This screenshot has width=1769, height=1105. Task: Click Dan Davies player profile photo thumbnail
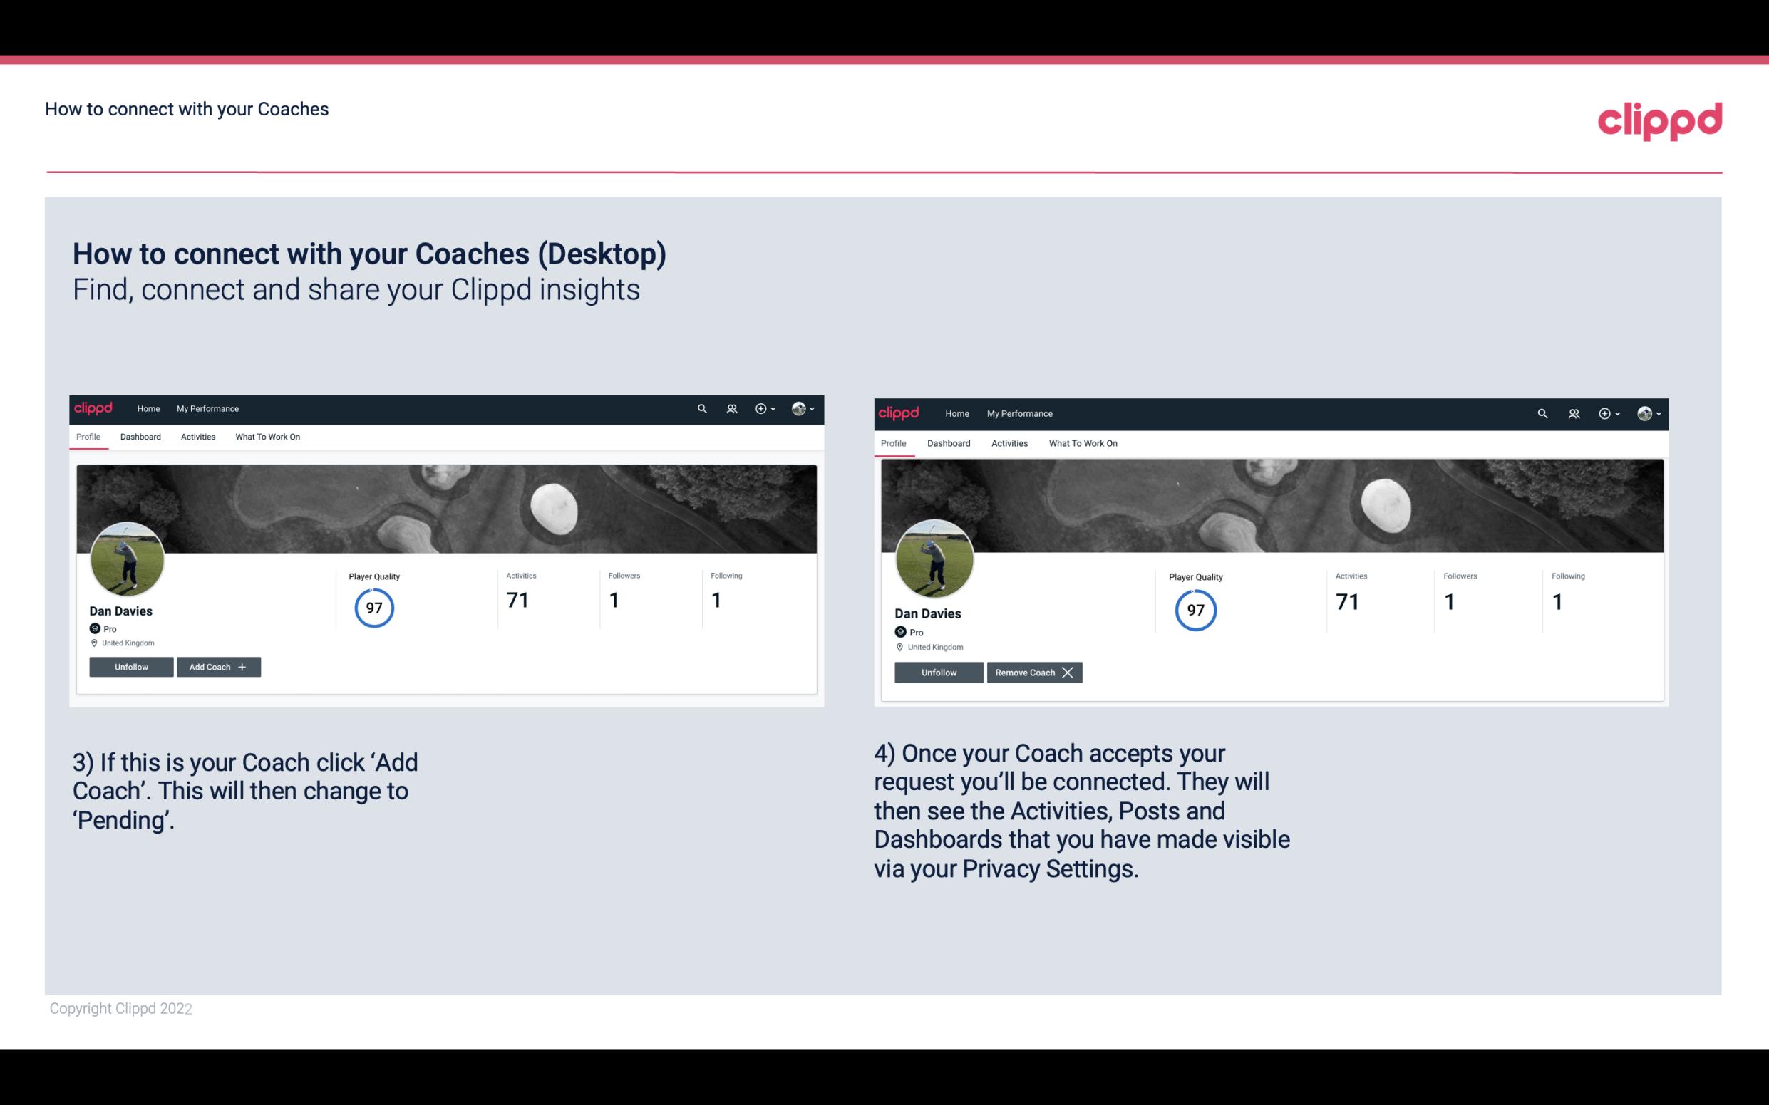pos(128,558)
